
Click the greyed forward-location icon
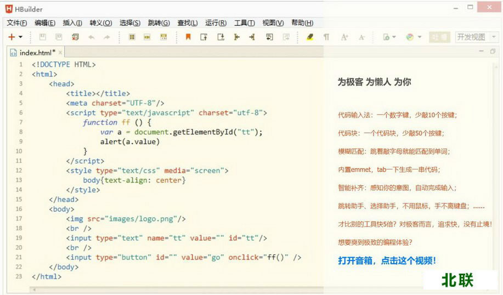click(286, 37)
